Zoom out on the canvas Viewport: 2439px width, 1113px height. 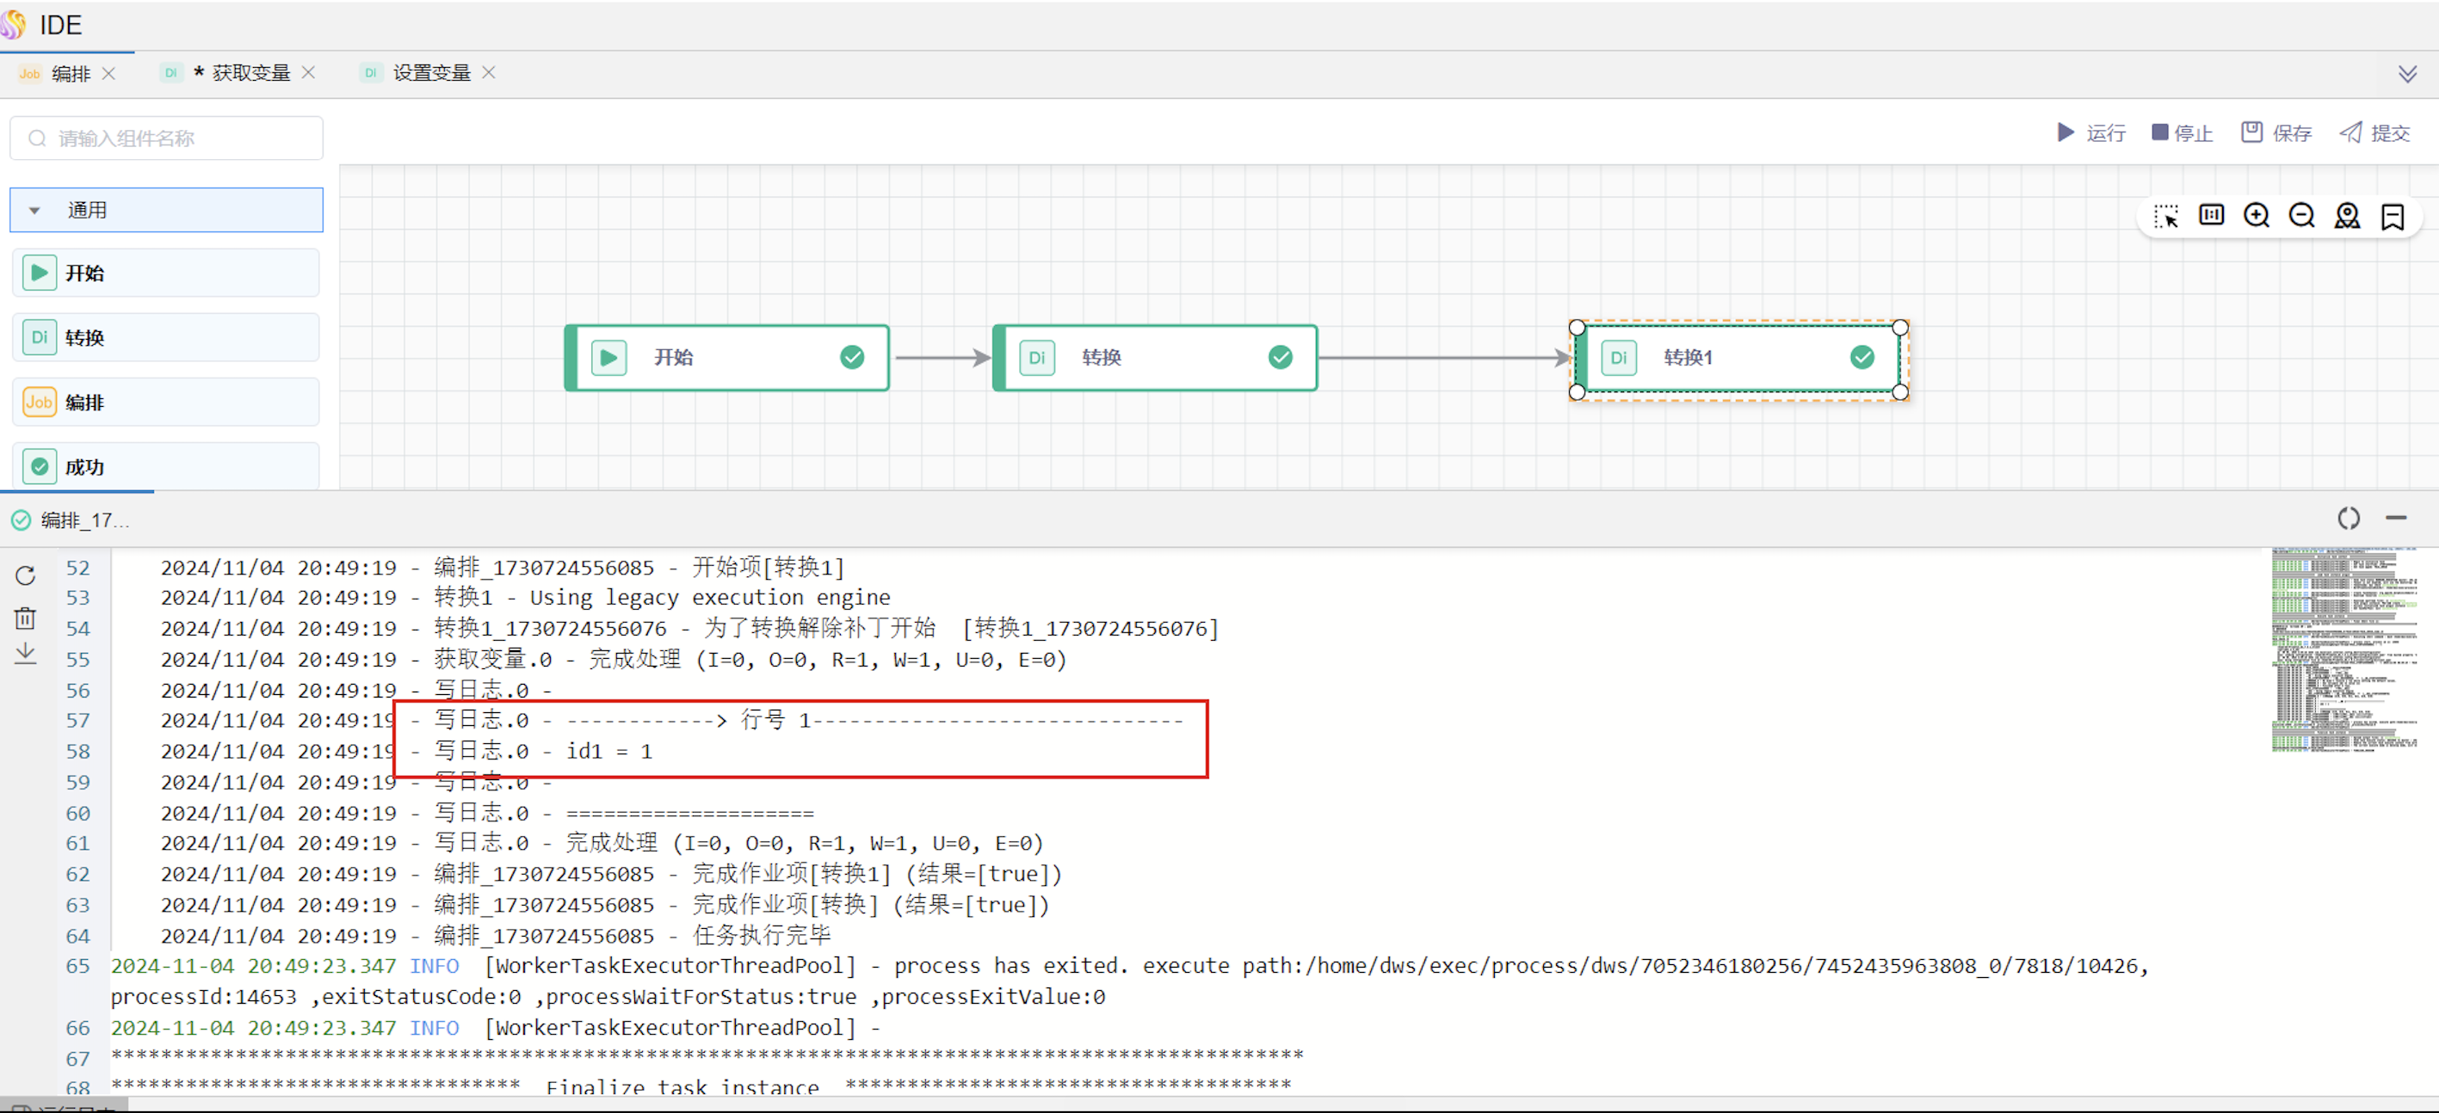2301,217
